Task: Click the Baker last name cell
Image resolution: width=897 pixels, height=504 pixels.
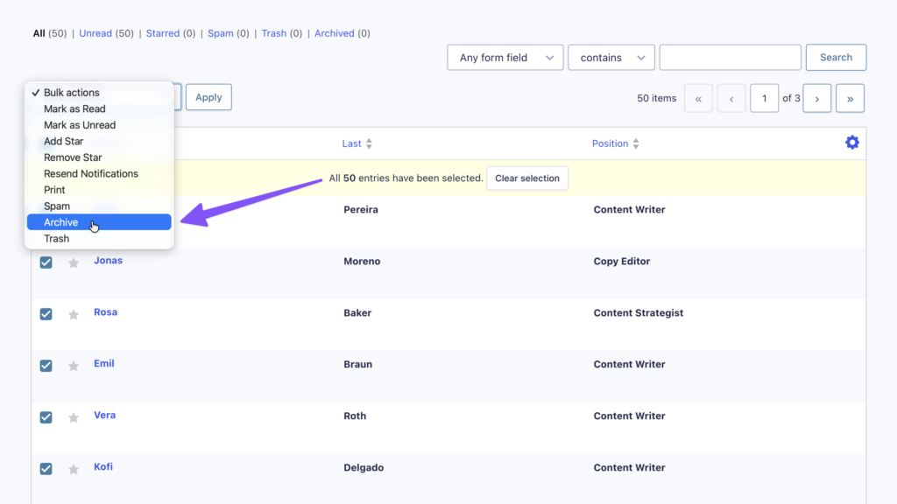Action: click(357, 313)
